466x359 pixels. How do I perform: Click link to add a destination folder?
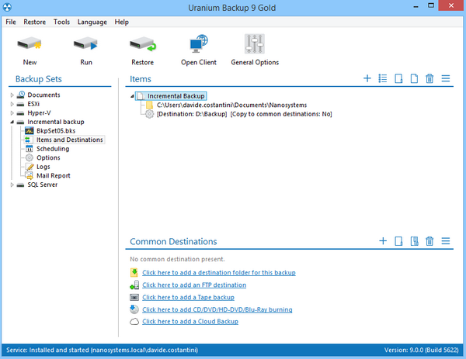click(x=219, y=273)
